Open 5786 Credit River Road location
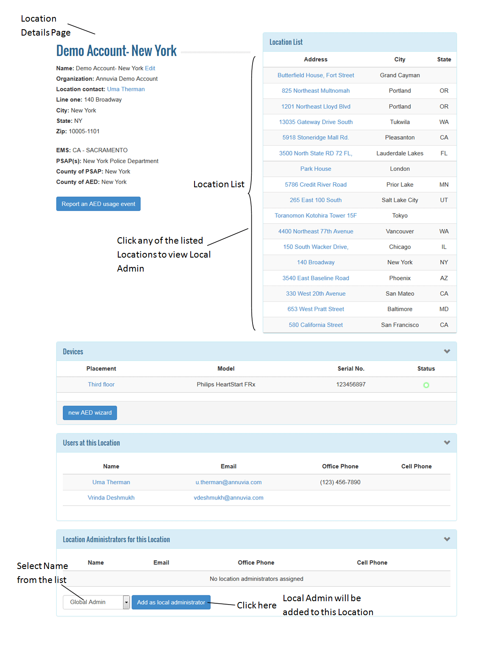 (x=316, y=184)
